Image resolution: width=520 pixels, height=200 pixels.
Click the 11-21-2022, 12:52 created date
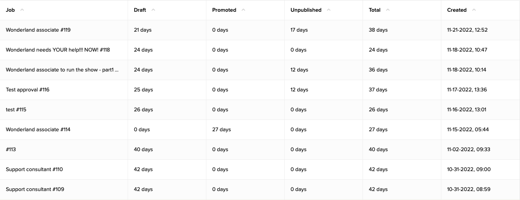coord(467,30)
